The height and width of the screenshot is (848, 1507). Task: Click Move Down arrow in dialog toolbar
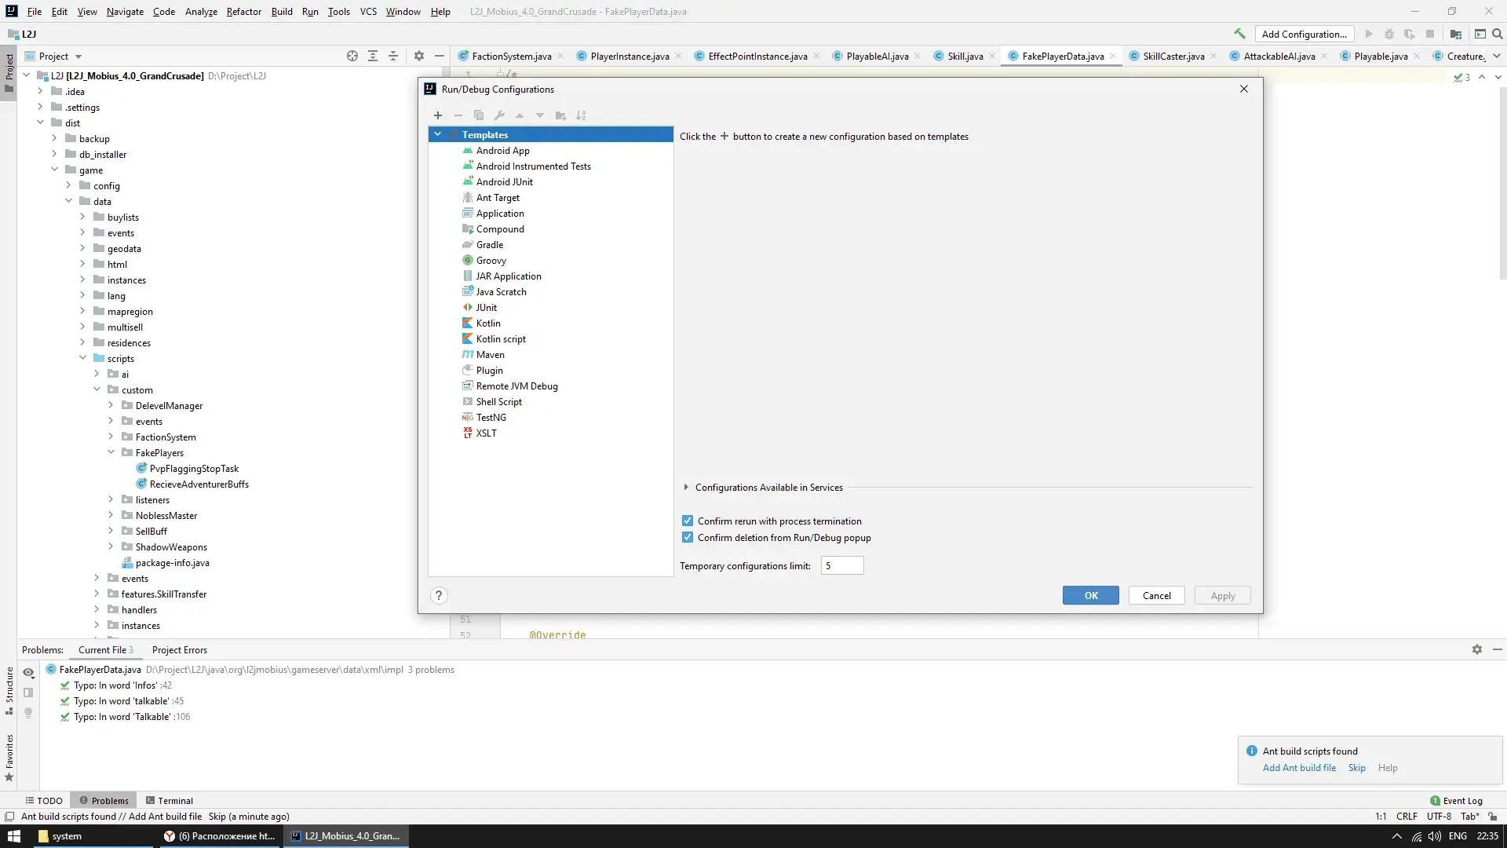540,115
